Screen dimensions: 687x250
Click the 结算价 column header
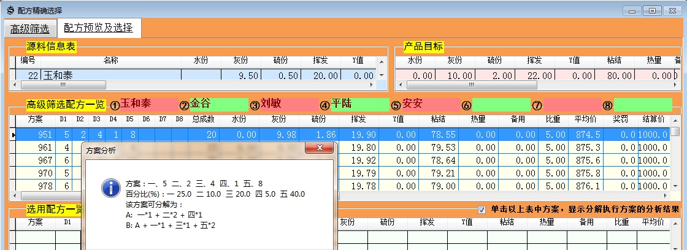click(653, 119)
